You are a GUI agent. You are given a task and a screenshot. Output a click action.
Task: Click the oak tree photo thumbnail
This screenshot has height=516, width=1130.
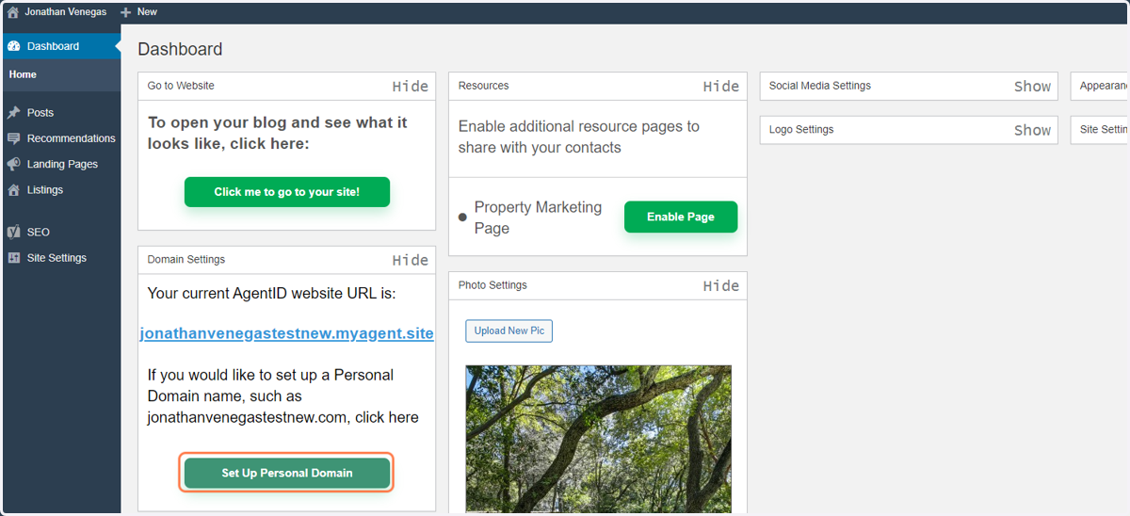click(x=598, y=439)
